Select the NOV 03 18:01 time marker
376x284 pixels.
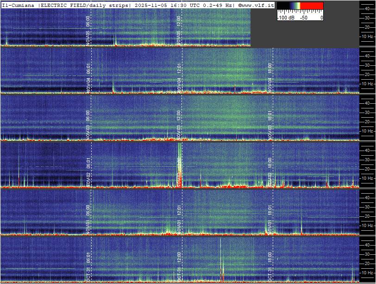point(270,124)
